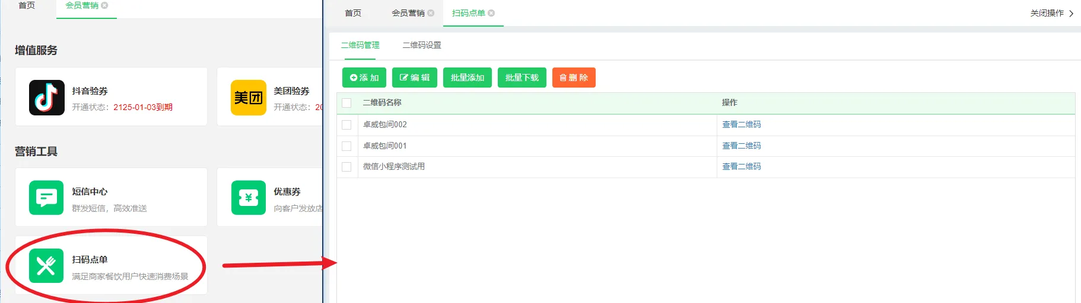Click the Meituan yellow logo icon
Screen dimensions: 1081x303
tap(248, 97)
